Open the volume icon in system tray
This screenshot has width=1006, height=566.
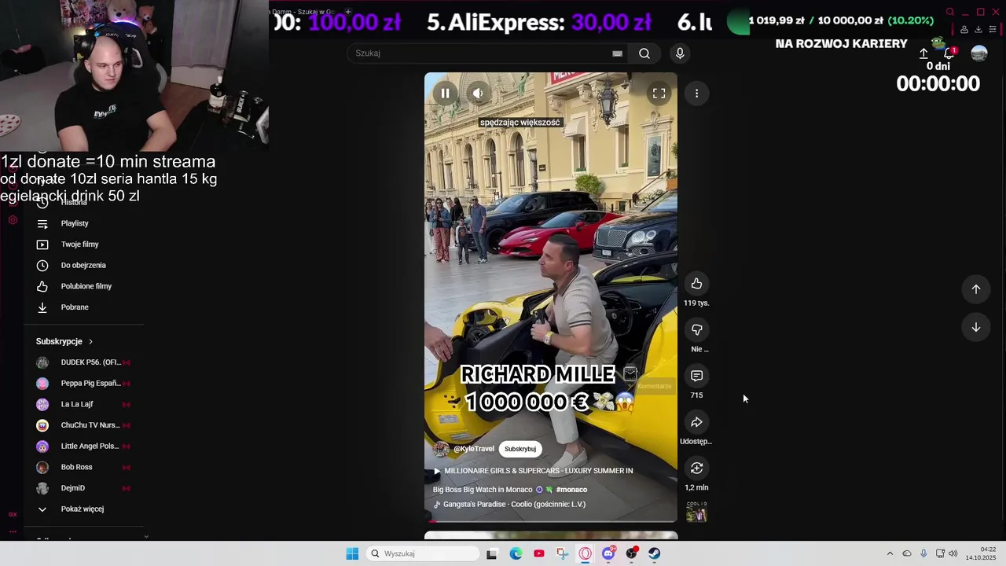(x=953, y=553)
